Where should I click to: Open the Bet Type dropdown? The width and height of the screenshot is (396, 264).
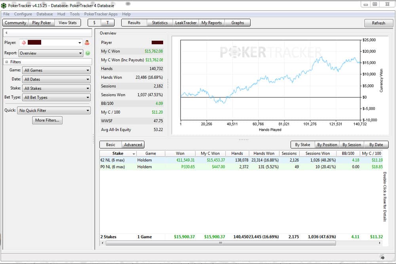pyautogui.click(x=56, y=97)
